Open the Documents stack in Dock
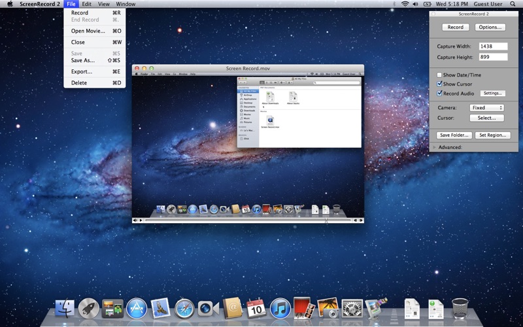Screen dimensions: 523x327 tap(412, 309)
